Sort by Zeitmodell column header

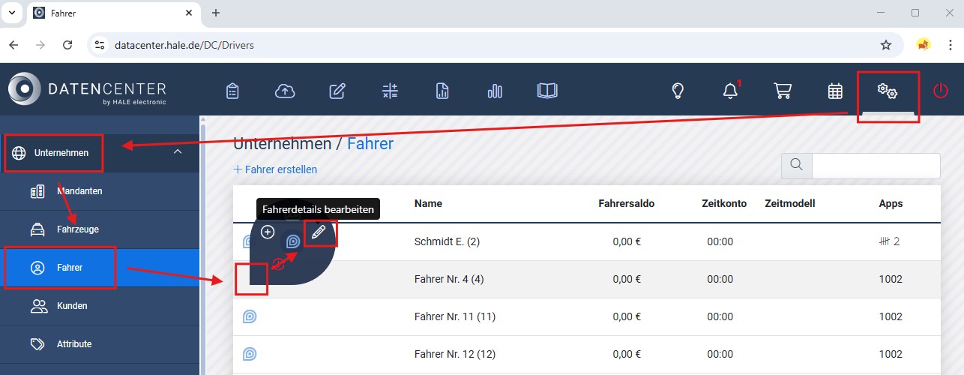click(x=789, y=203)
